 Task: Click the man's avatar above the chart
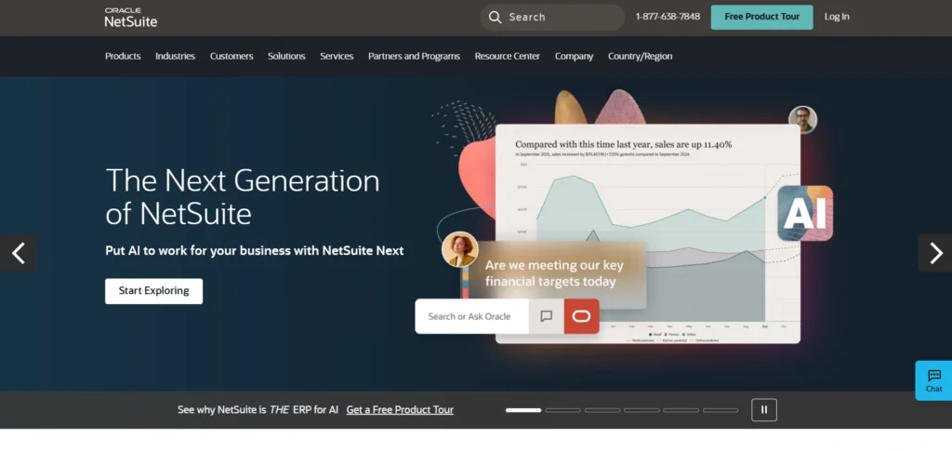pyautogui.click(x=802, y=120)
